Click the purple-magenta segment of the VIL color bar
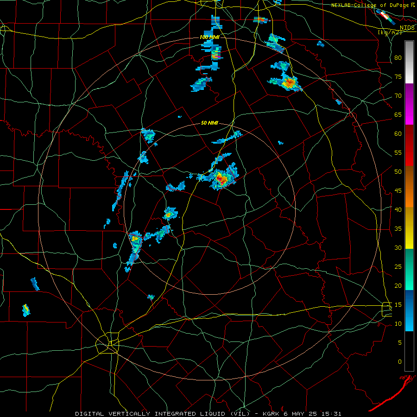 409,104
